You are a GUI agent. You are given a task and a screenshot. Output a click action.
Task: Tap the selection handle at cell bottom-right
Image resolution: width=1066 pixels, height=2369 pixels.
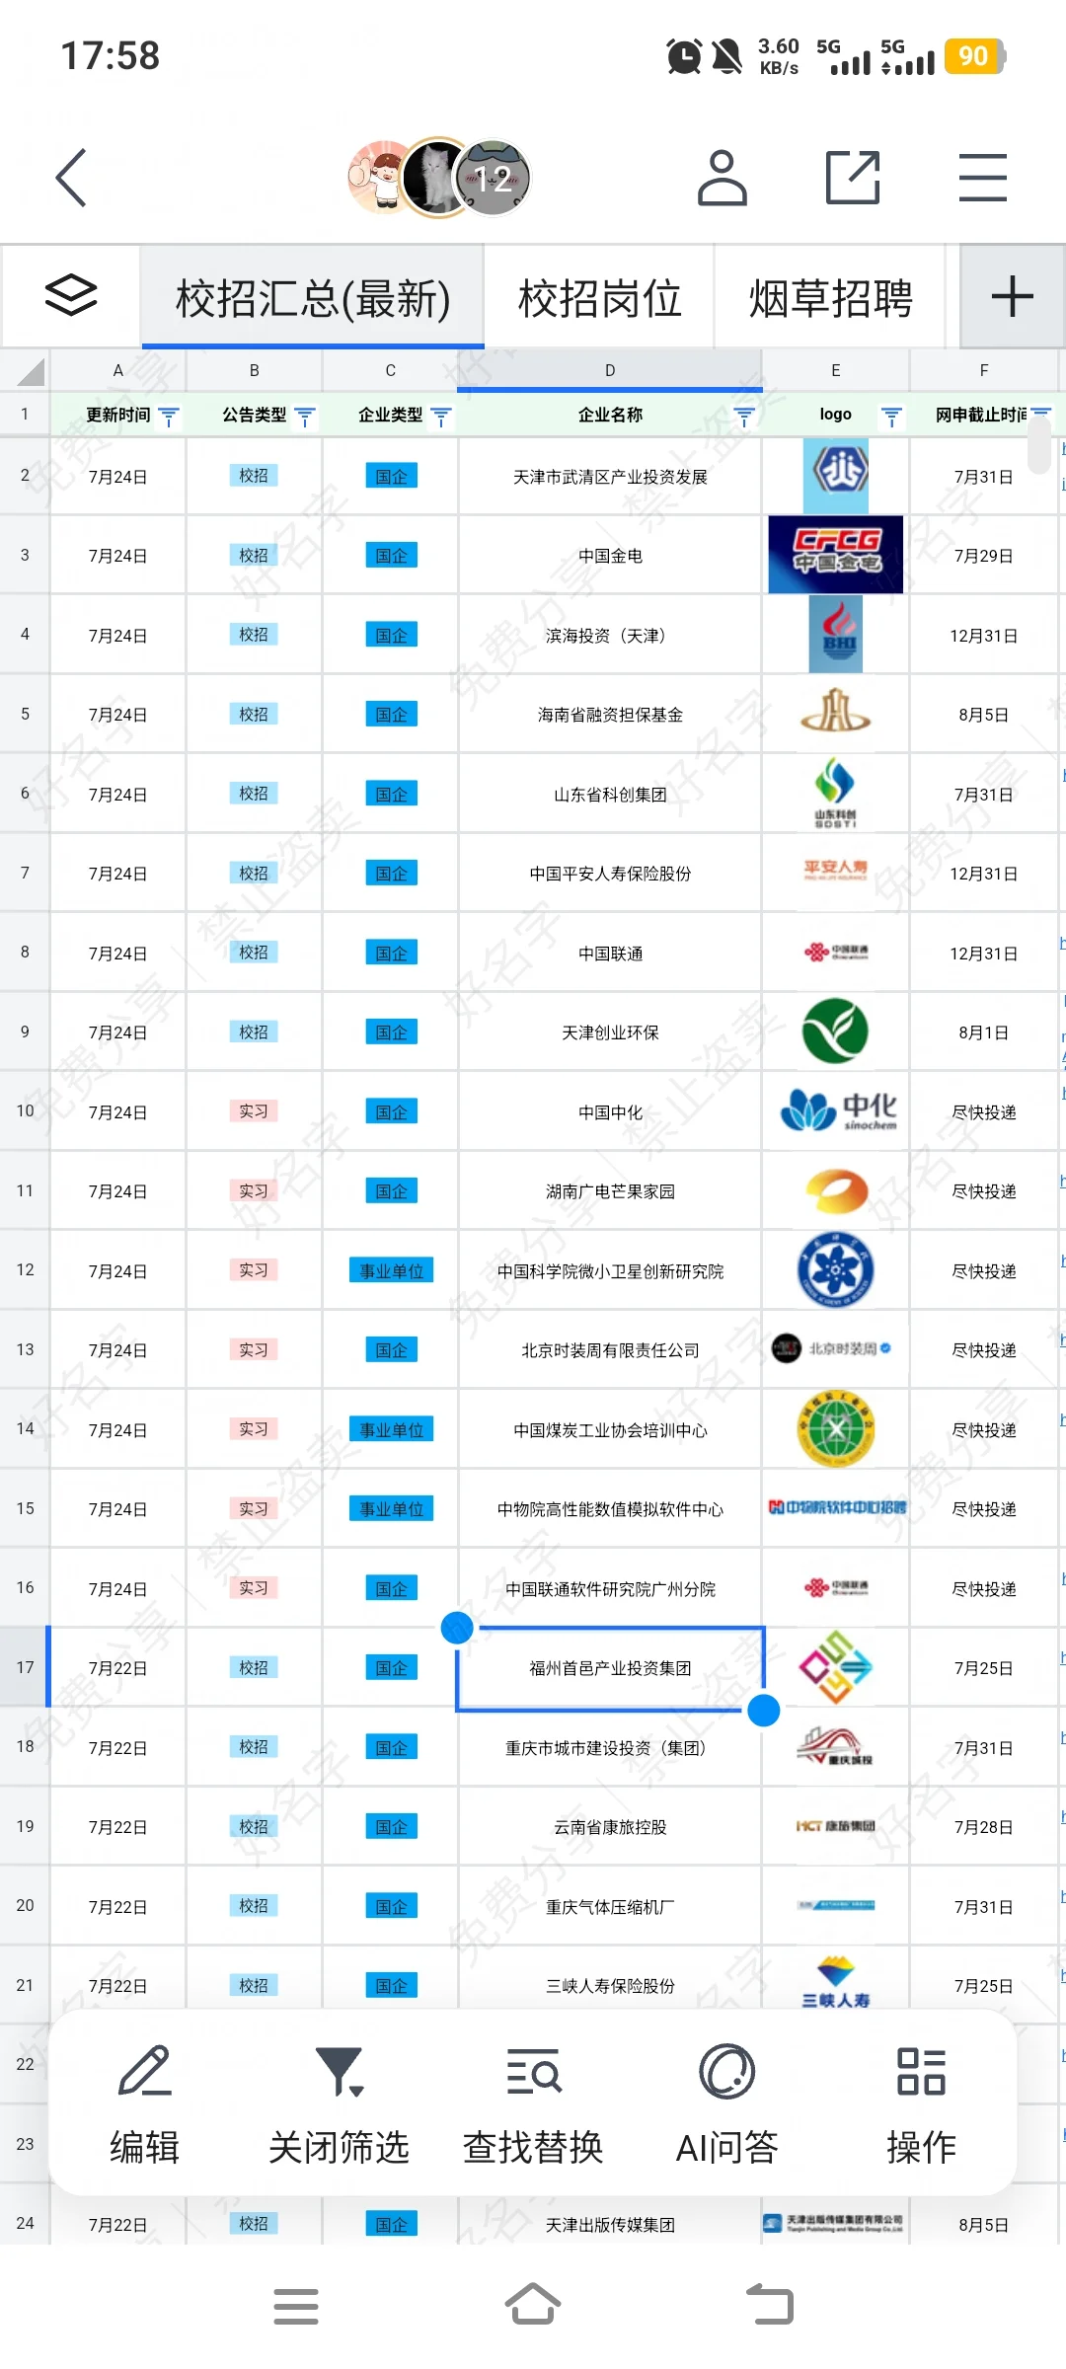coord(764,1710)
